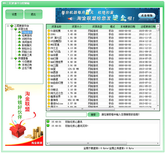Sort by 资源类型 column header
165x153 pixels.
[97, 27]
